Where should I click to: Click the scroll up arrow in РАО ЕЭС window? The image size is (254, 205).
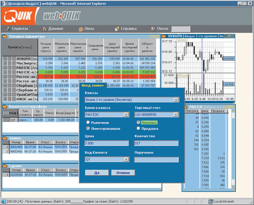(233, 111)
